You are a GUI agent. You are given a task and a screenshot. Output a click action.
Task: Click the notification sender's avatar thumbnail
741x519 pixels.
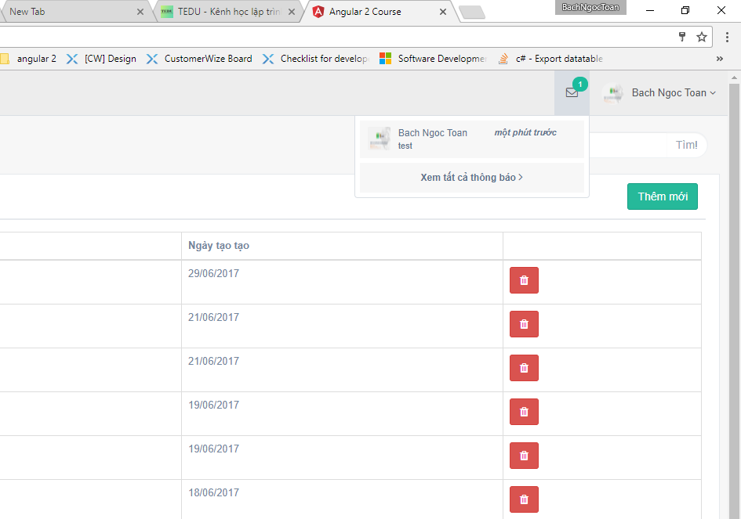click(x=380, y=139)
